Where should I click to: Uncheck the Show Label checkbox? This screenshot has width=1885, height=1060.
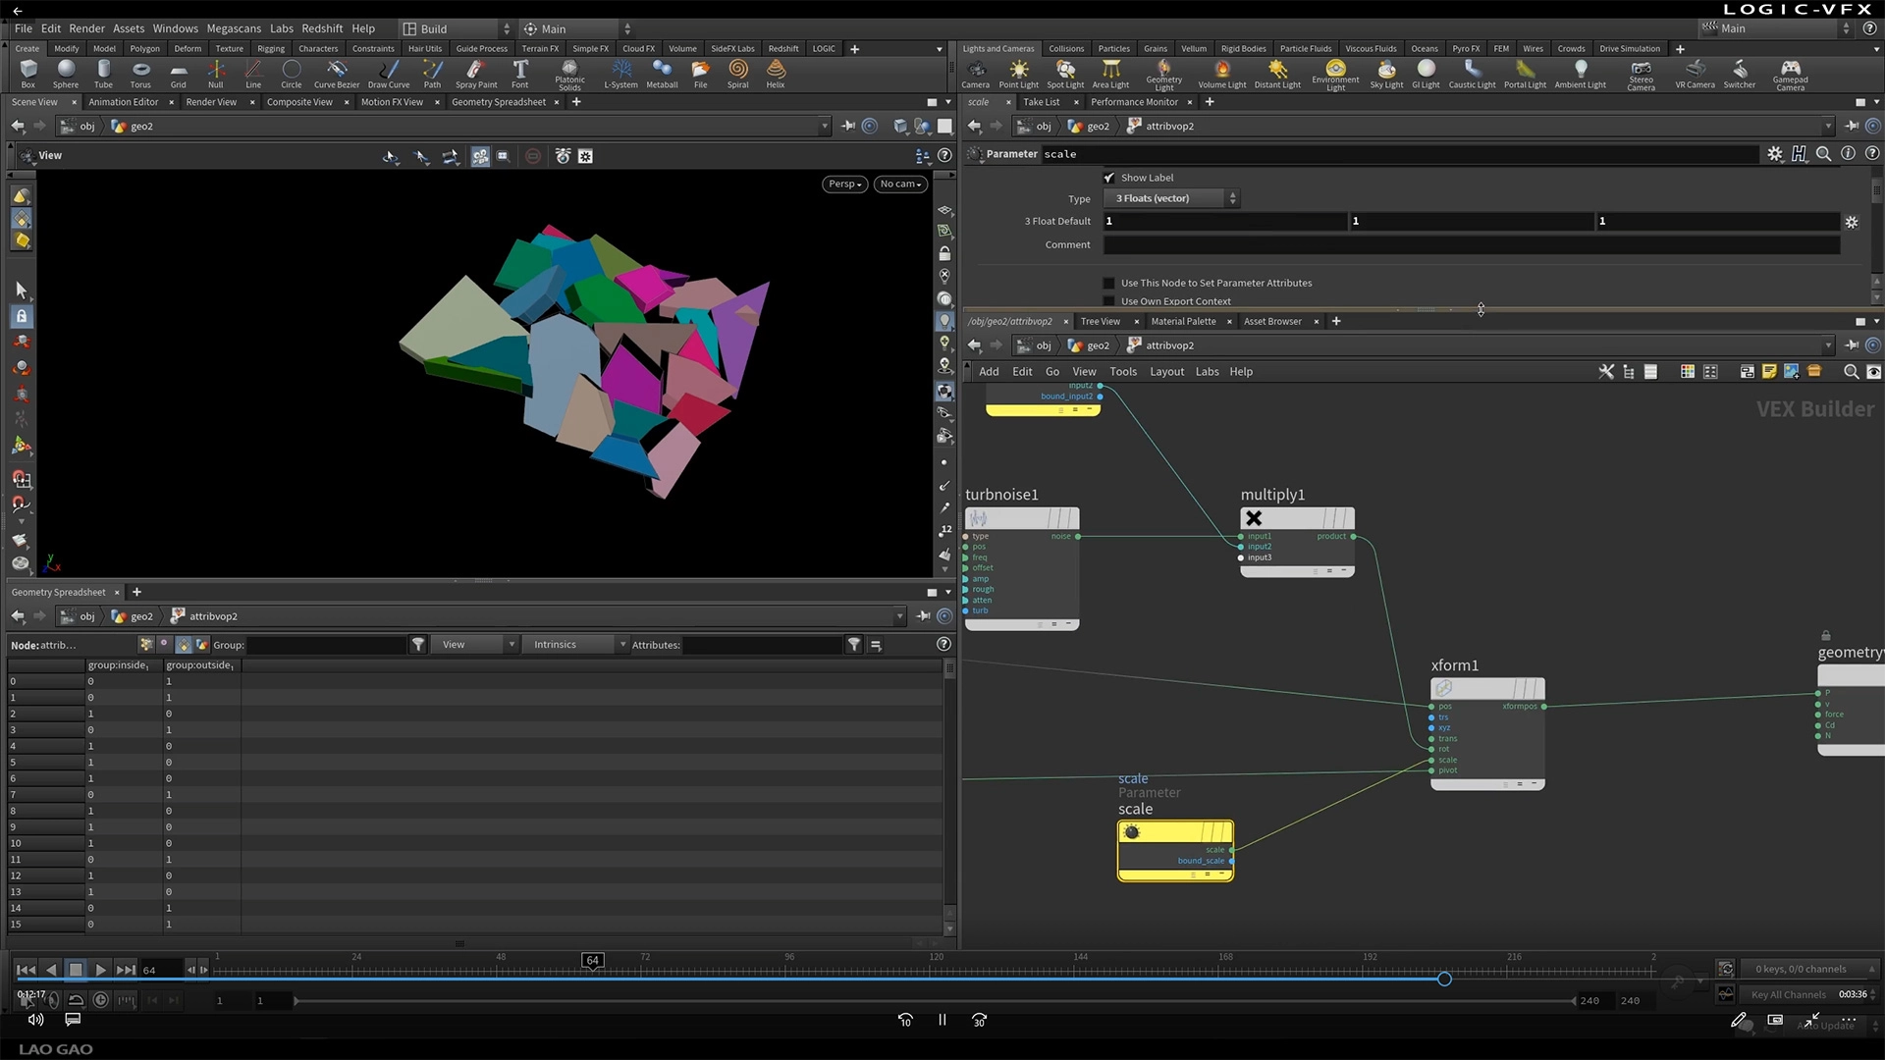[x=1109, y=178]
